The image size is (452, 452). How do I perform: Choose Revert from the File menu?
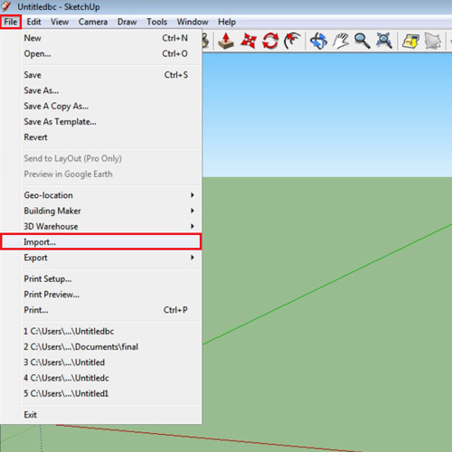point(101,137)
